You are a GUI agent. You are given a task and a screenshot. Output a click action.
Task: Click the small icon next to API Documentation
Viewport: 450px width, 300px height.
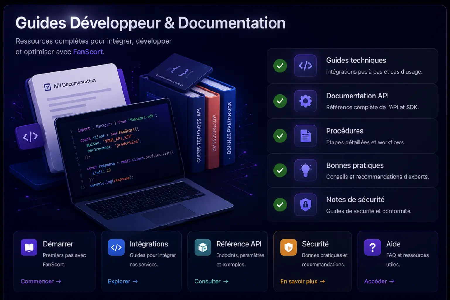(47, 87)
